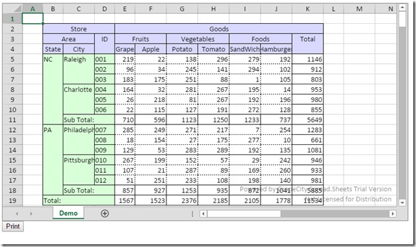Click the add new sheet plus icon
Image resolution: width=416 pixels, height=247 pixels.
(x=105, y=214)
